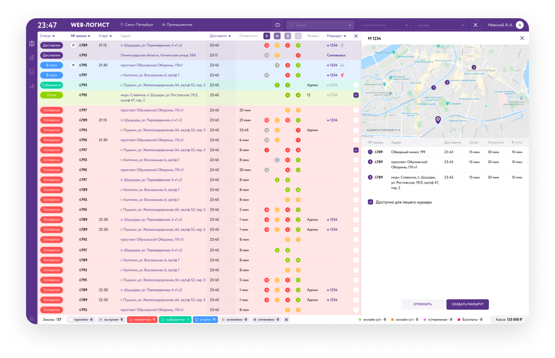Viewport: 555px width, 358px height.
Task: Open the 'Курьер' dropdown
Action: (440, 25)
